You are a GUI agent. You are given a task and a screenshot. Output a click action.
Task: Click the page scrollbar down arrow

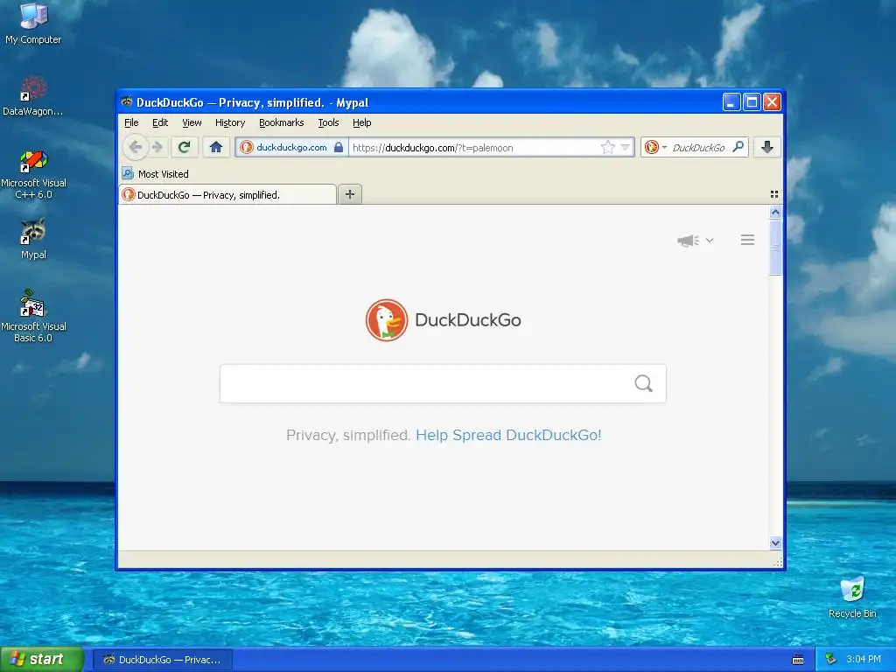point(775,542)
